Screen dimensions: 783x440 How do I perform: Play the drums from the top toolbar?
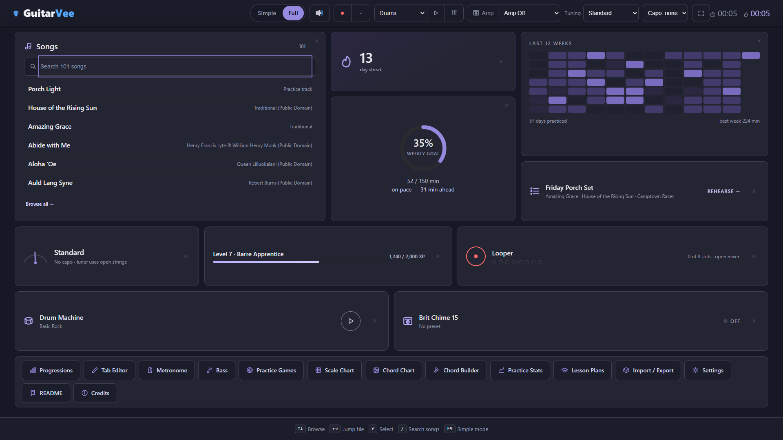pos(436,13)
